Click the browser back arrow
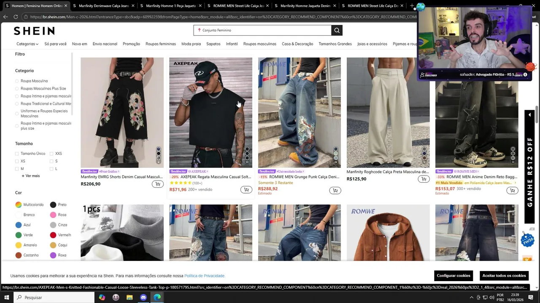Screen dimensions: 540x303 [x=5, y=17]
